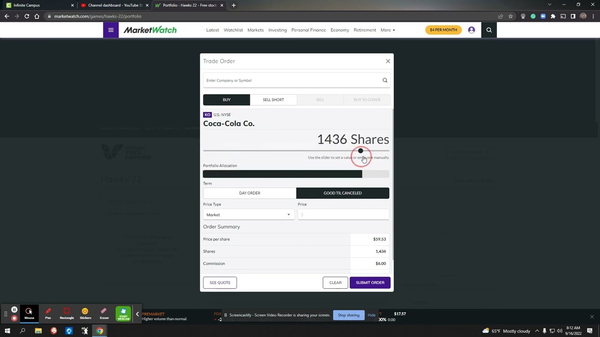Click the CLEAR button
Image resolution: width=600 pixels, height=337 pixels.
click(x=335, y=283)
